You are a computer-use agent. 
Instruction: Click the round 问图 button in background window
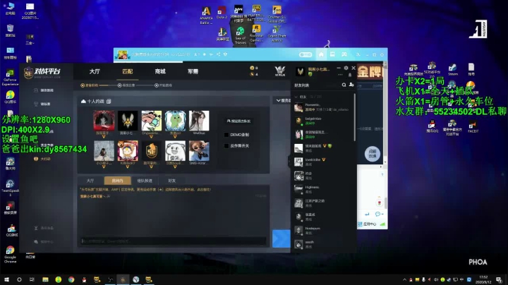point(373,154)
